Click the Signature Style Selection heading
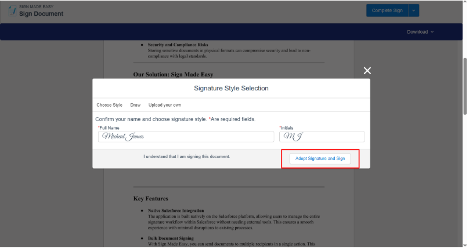 pos(231,89)
